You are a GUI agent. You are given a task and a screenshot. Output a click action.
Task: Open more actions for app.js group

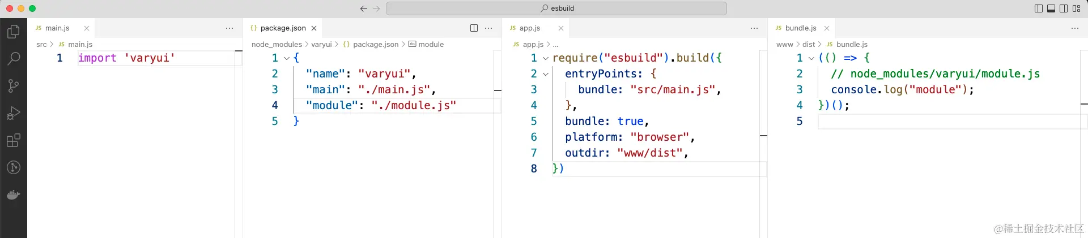coord(754,28)
